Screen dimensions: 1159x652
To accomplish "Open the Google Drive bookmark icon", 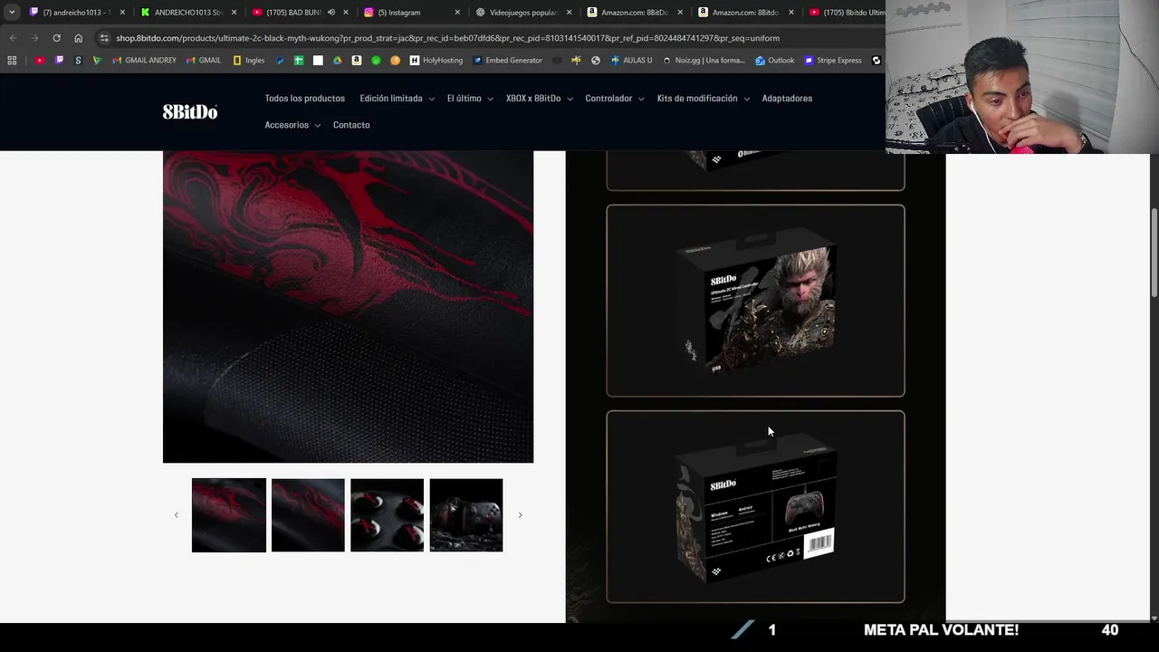I will (x=337, y=61).
